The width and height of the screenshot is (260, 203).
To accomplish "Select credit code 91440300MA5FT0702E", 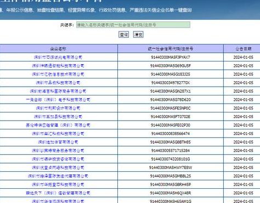I will 171,116.
